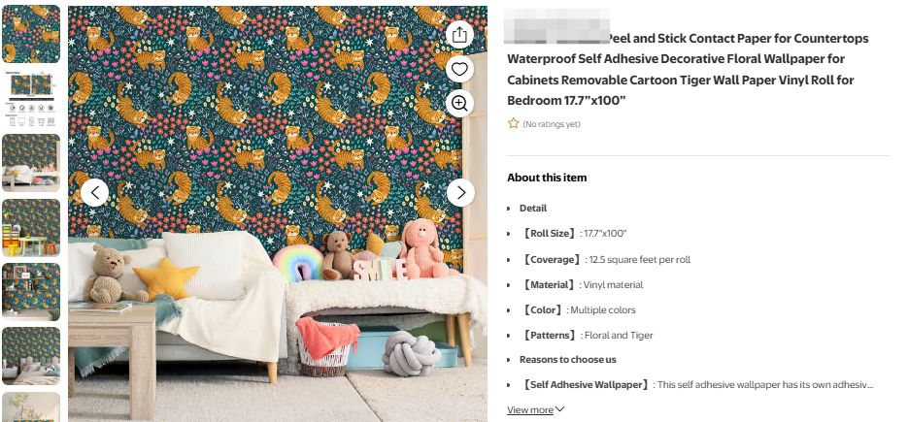This screenshot has width=909, height=422.
Task: Select the bedroom scene thumbnail
Action: tap(31, 356)
